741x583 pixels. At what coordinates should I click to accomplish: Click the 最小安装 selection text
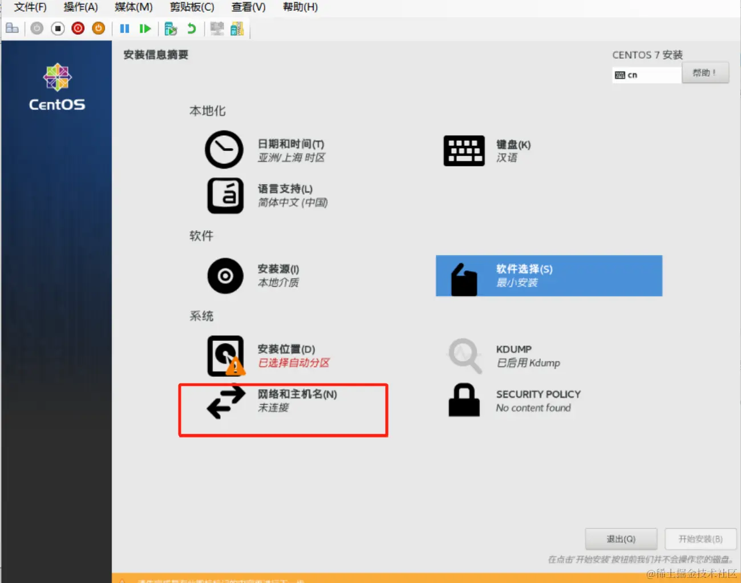point(517,283)
